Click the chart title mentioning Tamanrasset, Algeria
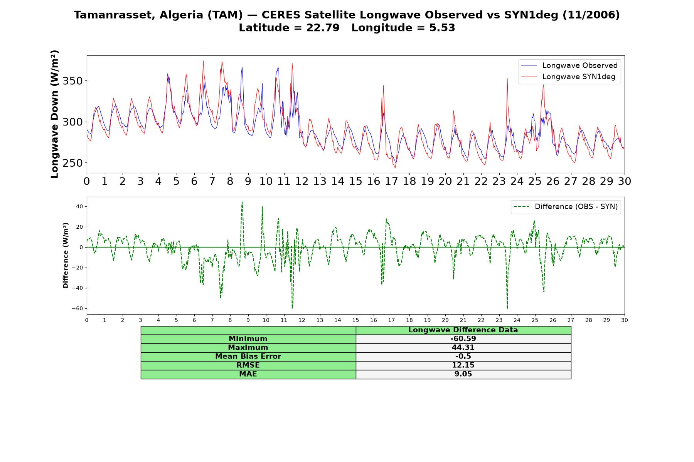The height and width of the screenshot is (462, 694). point(347,15)
